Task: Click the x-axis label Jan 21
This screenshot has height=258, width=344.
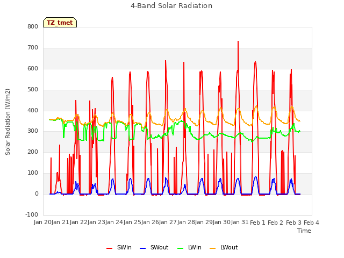Action: [x=61, y=223]
